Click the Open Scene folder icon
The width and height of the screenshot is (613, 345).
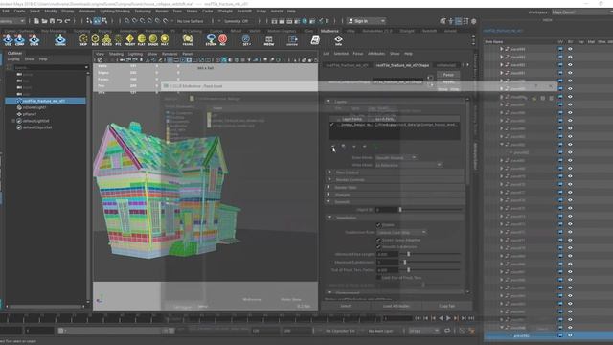pyautogui.click(x=44, y=21)
